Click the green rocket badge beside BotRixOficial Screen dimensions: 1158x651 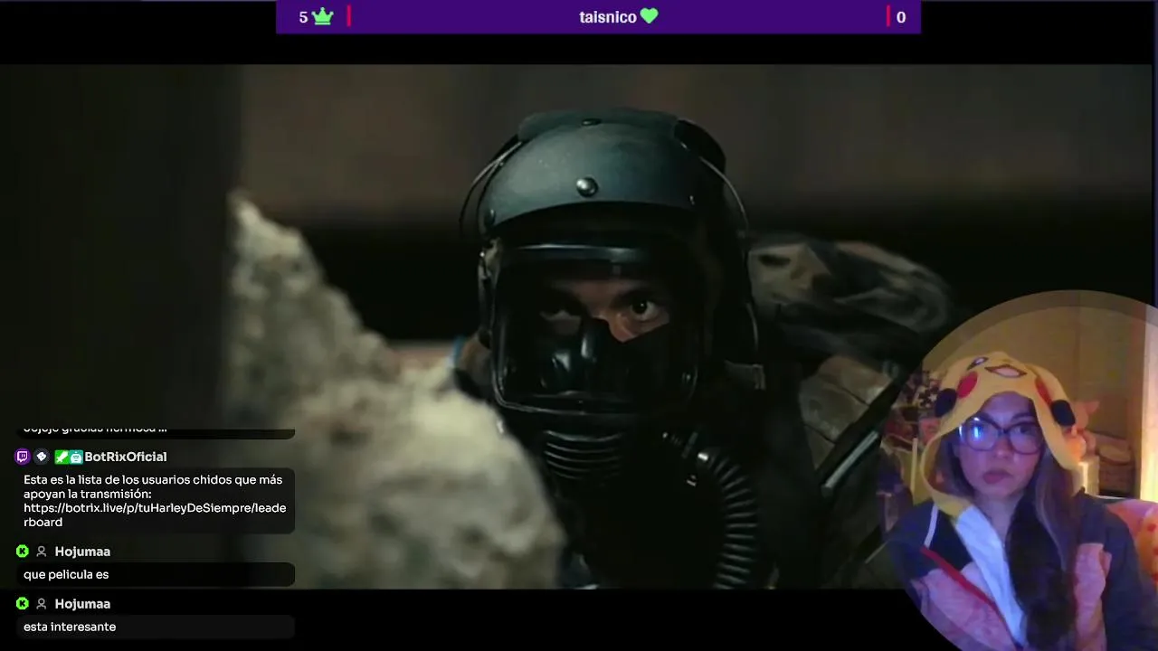[x=62, y=457]
